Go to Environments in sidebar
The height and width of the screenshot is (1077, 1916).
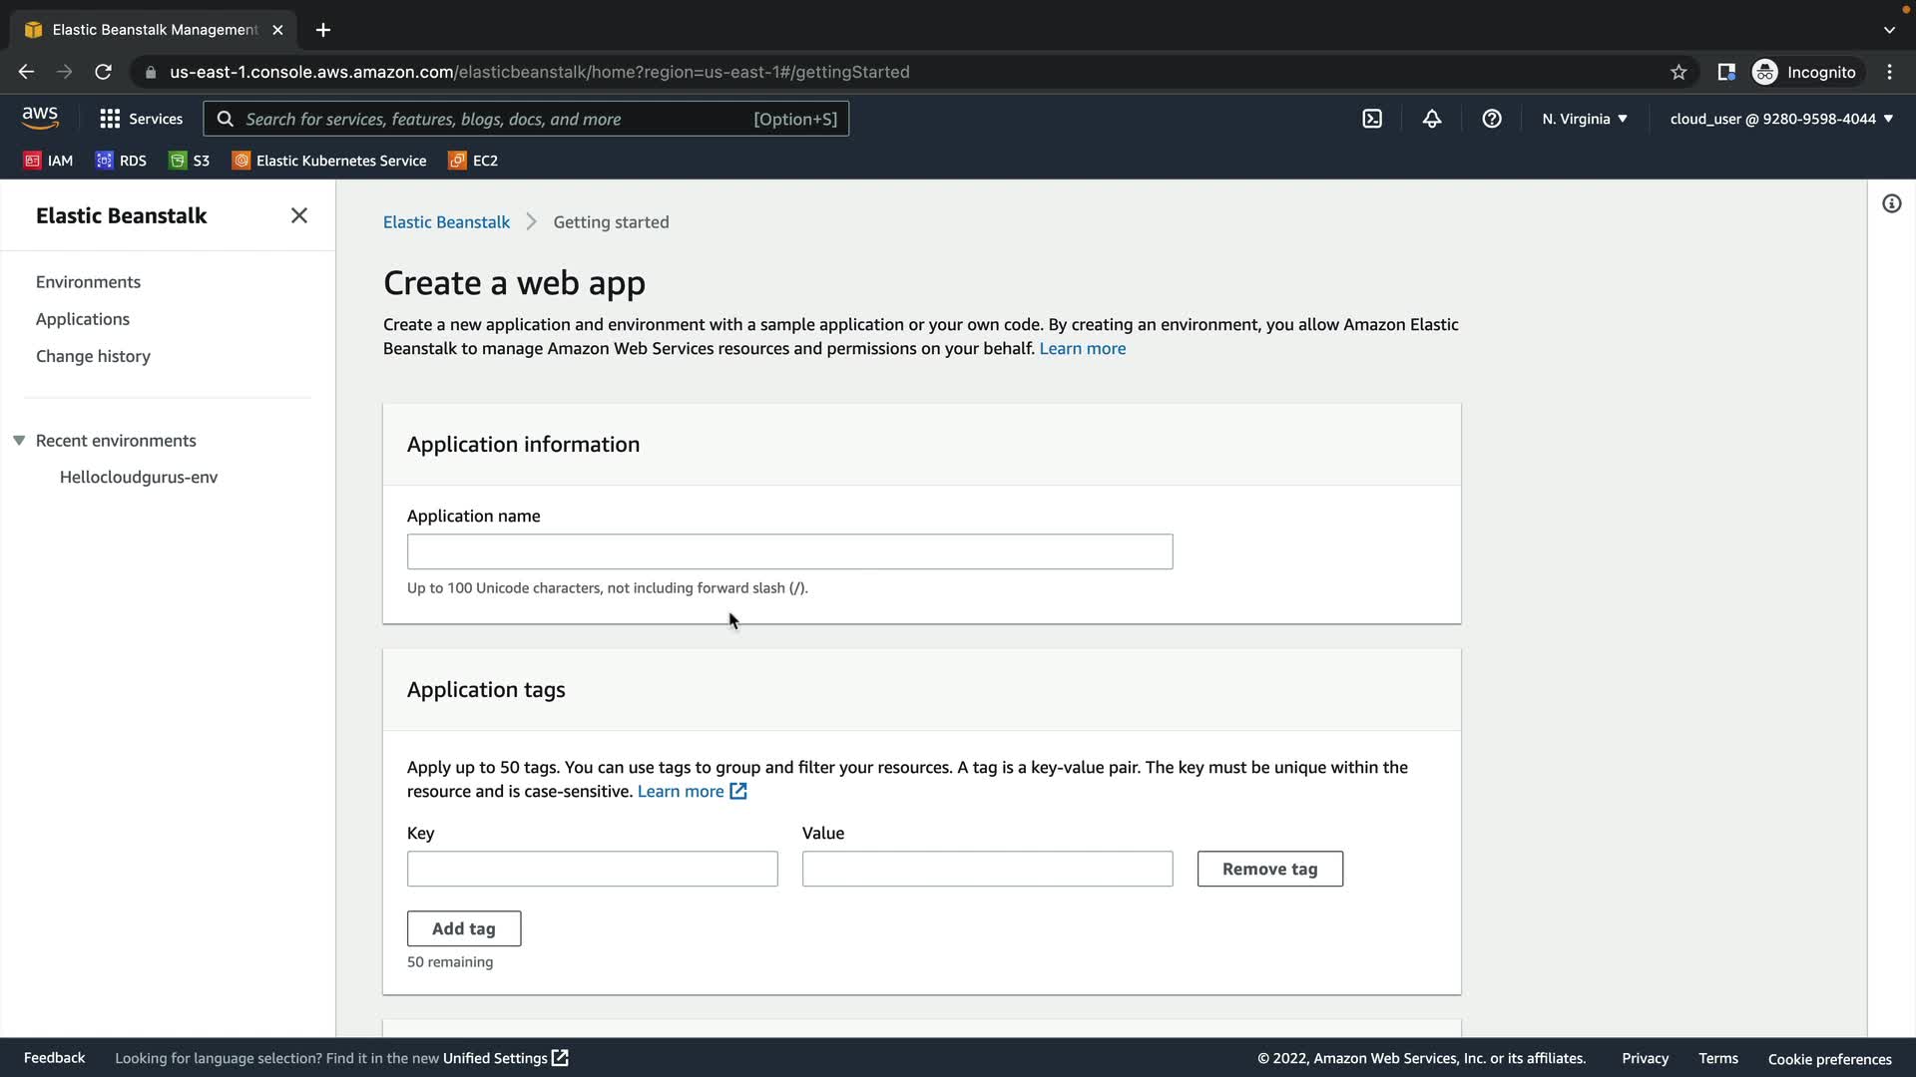click(x=88, y=282)
